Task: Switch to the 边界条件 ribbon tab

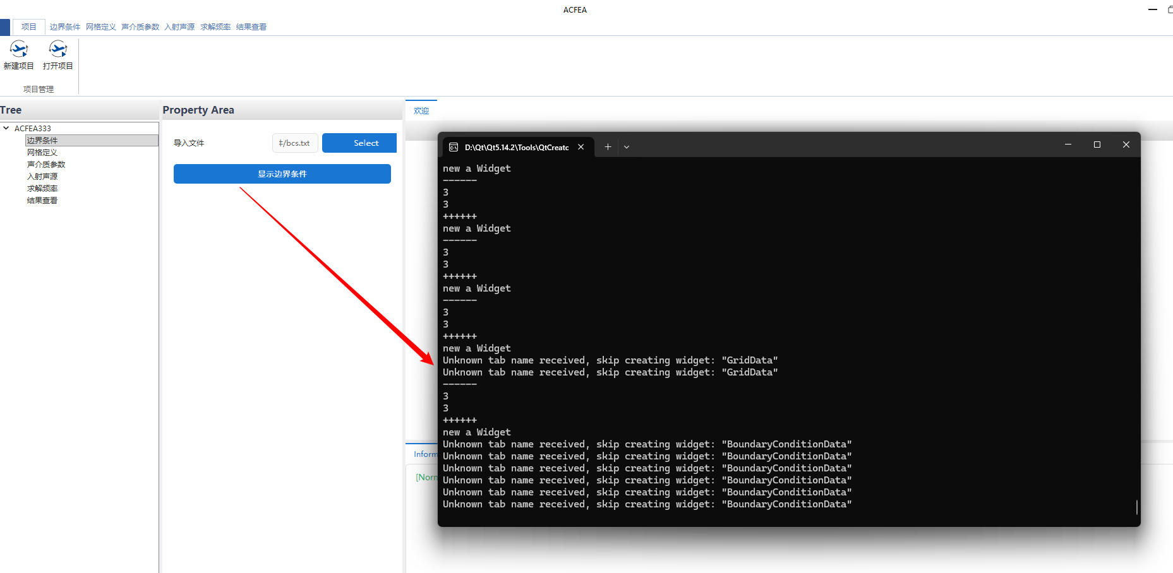Action: click(x=65, y=27)
